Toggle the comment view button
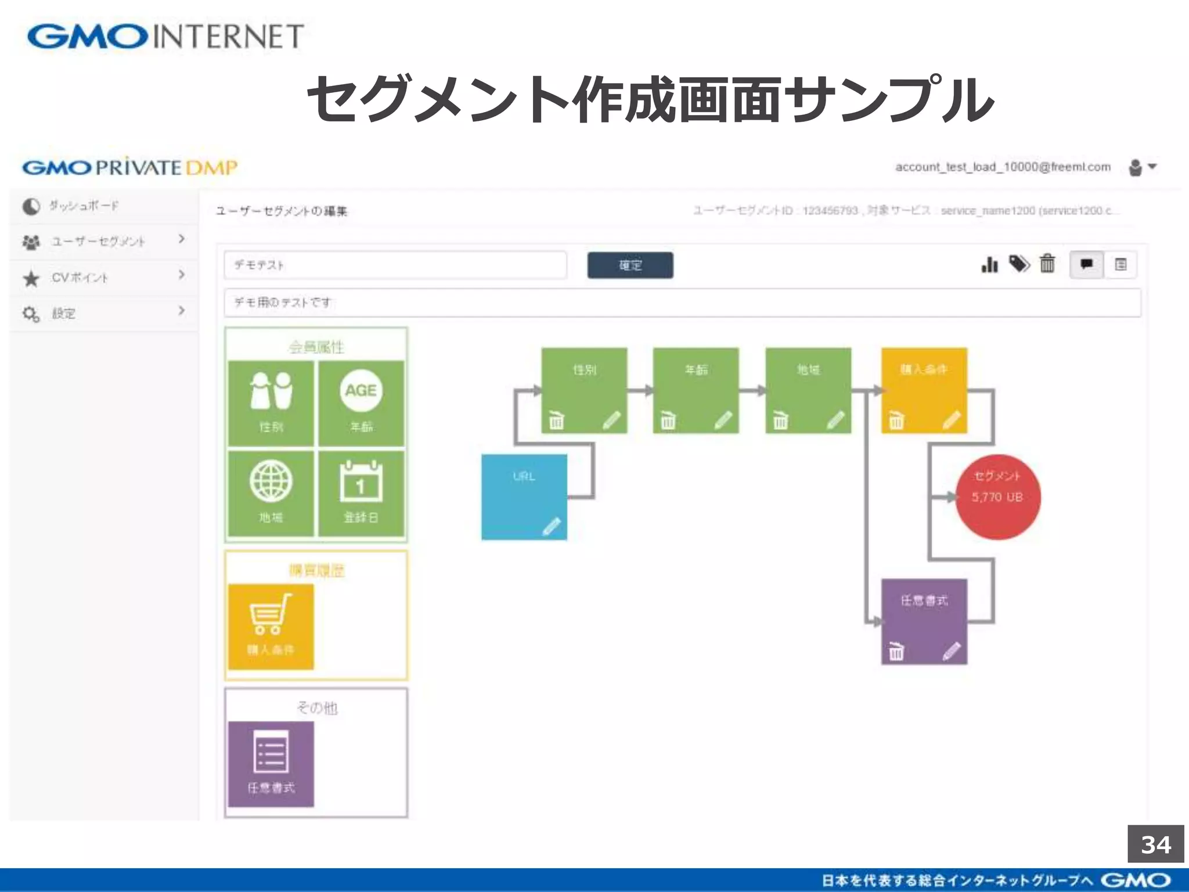Screen dimensions: 1189x892 (1086, 265)
